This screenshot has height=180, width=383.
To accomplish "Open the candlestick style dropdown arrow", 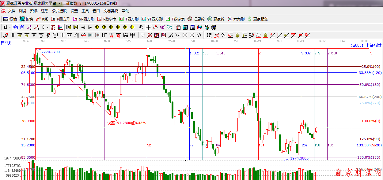I will pos(47,27).
